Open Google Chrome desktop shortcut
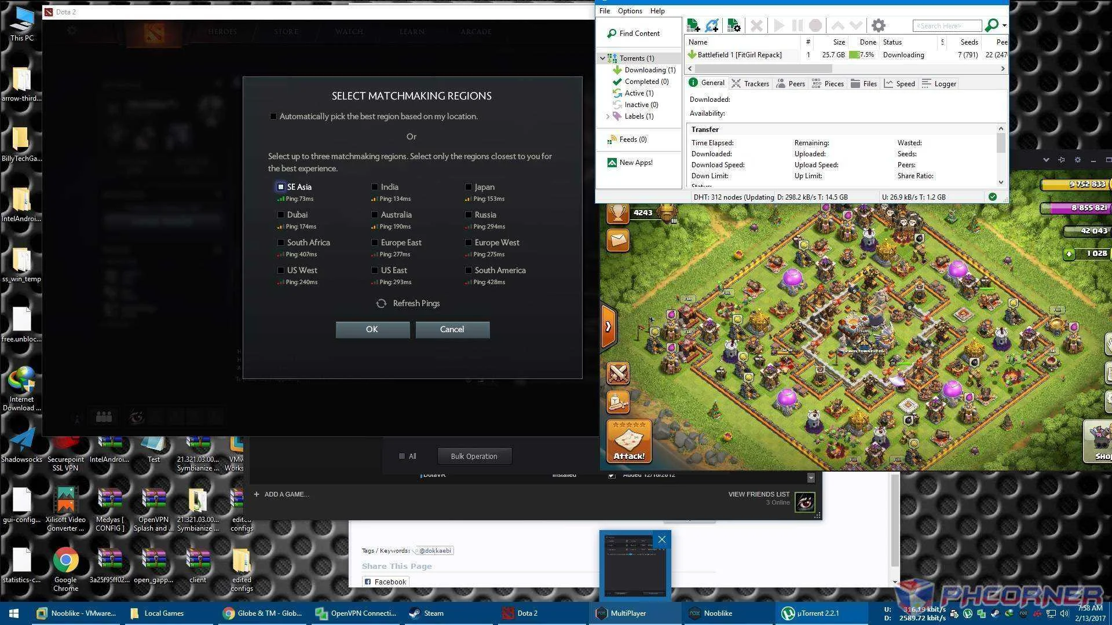This screenshot has width=1112, height=625. coord(65,569)
